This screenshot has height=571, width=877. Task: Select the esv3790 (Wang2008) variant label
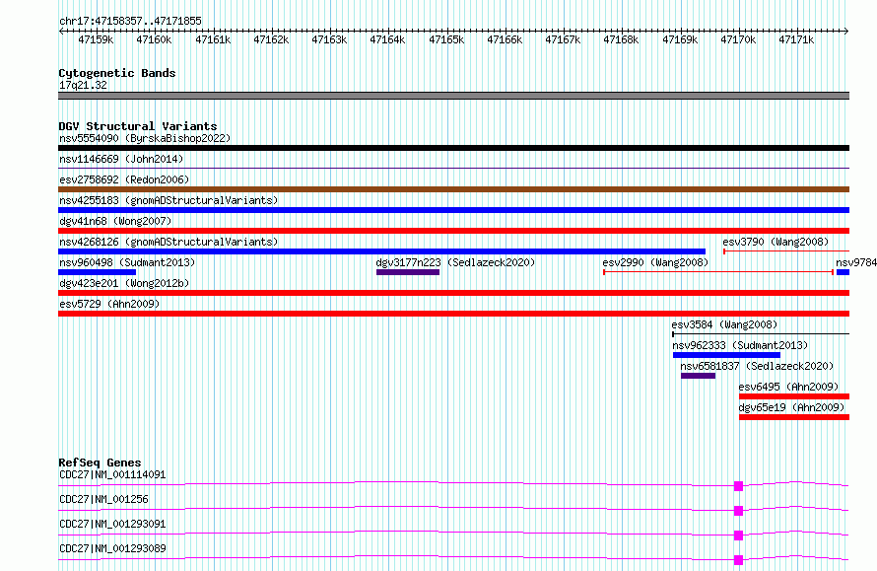point(776,242)
